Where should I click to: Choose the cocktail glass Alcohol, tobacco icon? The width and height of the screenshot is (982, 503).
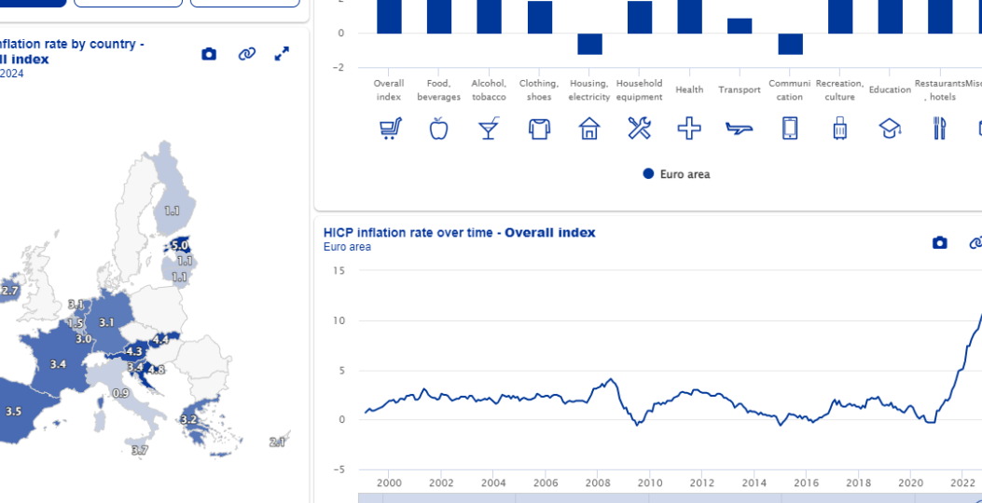489,129
